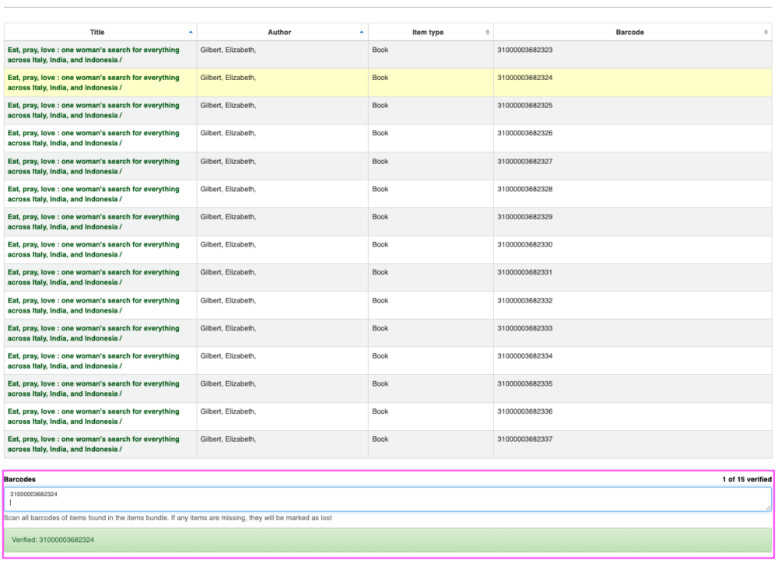Click "Book" item type in row 31000003682331
This screenshot has height=563, width=778.
[380, 273]
